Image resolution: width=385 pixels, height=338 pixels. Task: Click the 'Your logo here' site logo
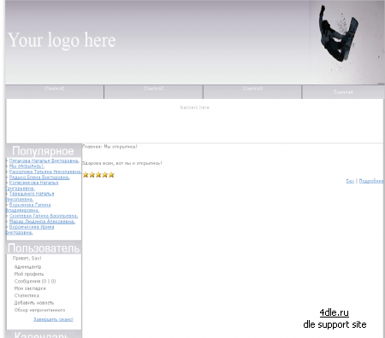62,40
